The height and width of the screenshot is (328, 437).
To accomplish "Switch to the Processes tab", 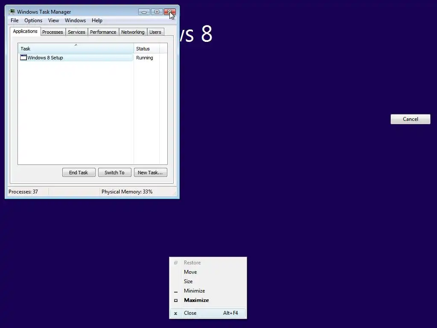I will point(52,32).
